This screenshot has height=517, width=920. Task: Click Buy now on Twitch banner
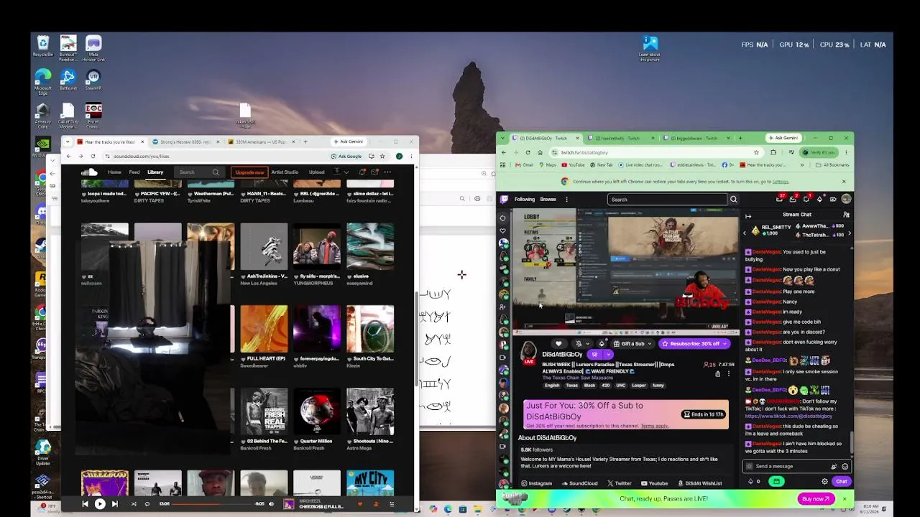[x=816, y=498]
